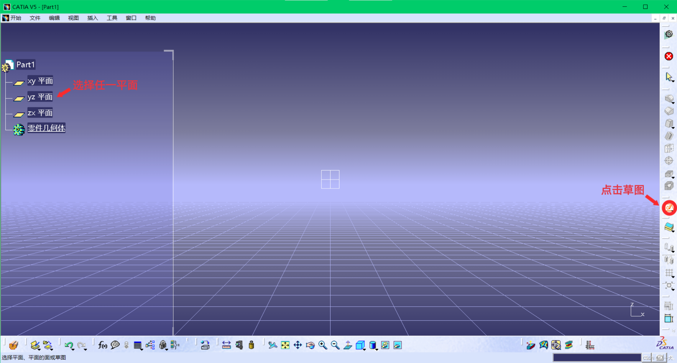This screenshot has width=677, height=363.
Task: Select the yz 平面 tree item
Action: coord(40,97)
